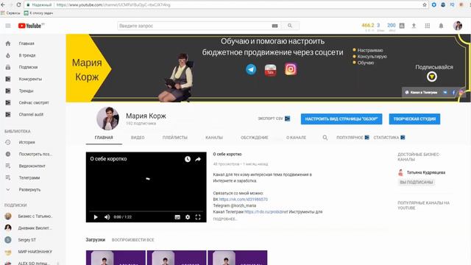Expand description with ПОДРОБНЕЕ
Screen dimensions: 471x265
point(225,219)
